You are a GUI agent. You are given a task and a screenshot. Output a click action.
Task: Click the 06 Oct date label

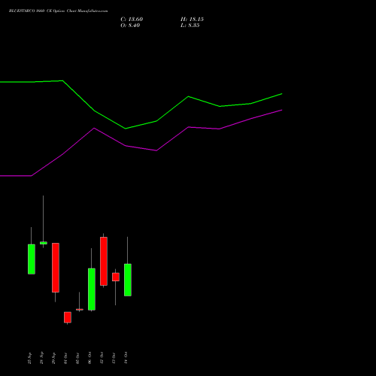click(x=89, y=358)
